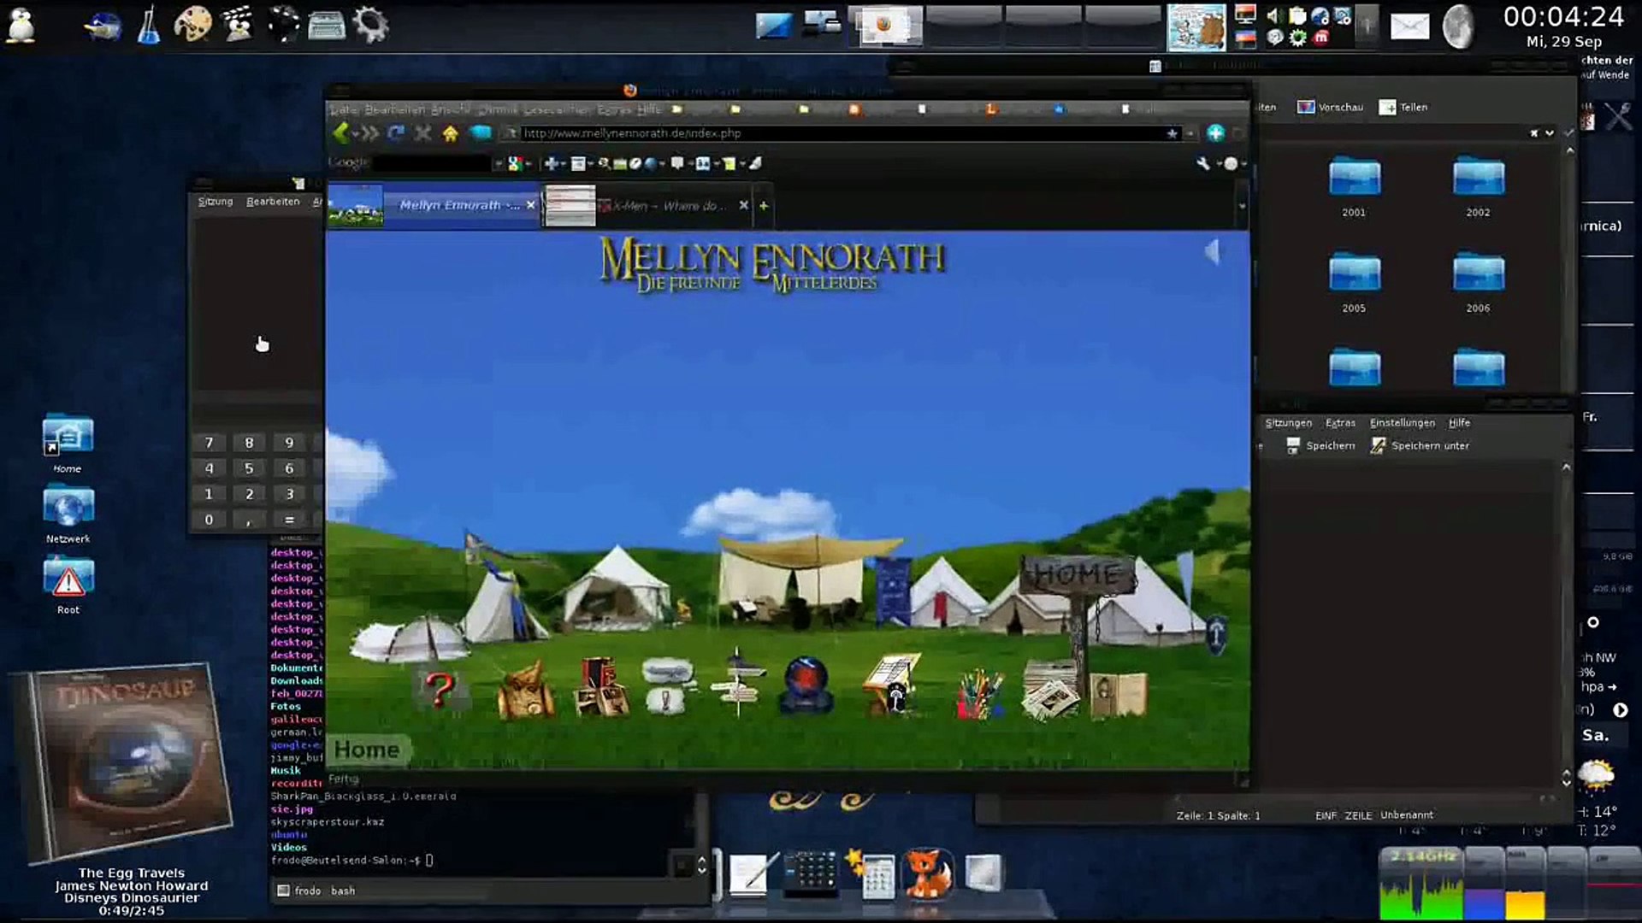Click the browser Home toolbar icon
Image resolution: width=1642 pixels, height=923 pixels.
[451, 133]
